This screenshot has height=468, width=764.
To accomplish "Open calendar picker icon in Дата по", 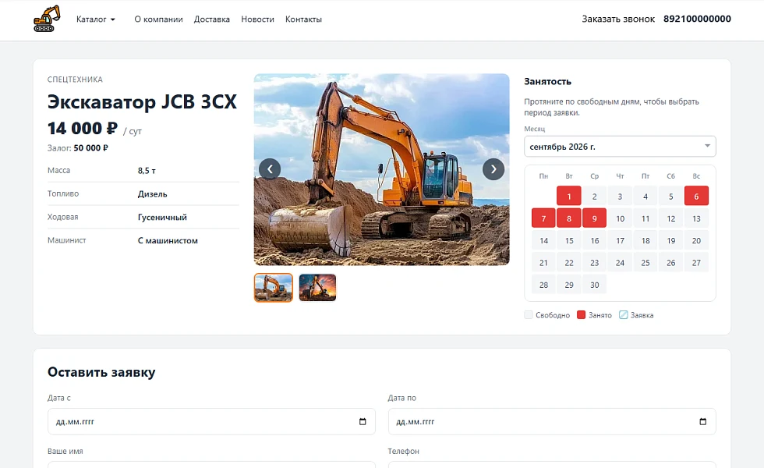I will [702, 422].
